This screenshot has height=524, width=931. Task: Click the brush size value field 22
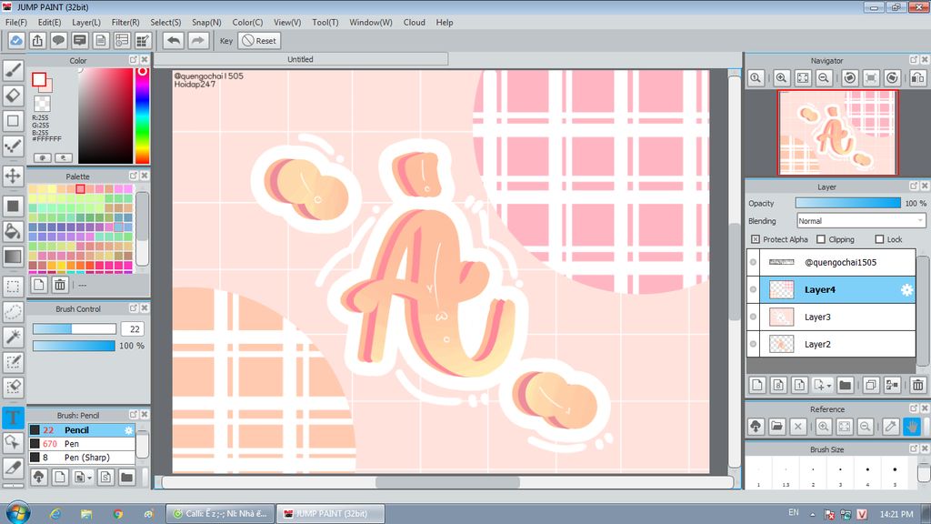(134, 328)
